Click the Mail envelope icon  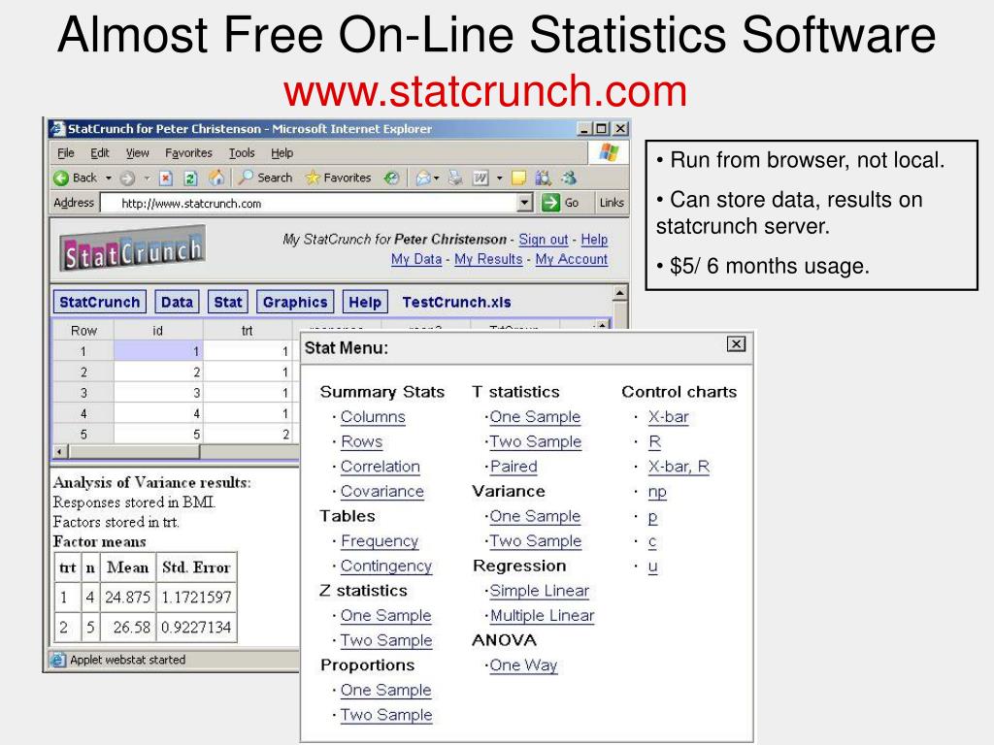click(423, 178)
